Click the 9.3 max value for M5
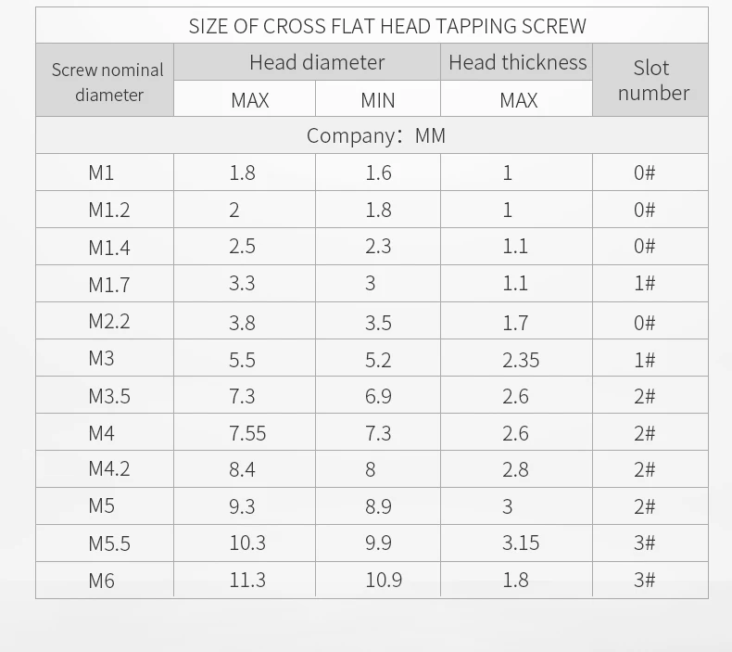Image resolution: width=732 pixels, height=652 pixels. (242, 506)
